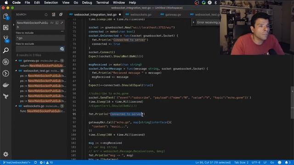The image size is (294, 165).
Task: Open the UTF-8 encoding selector
Action: [256, 162]
